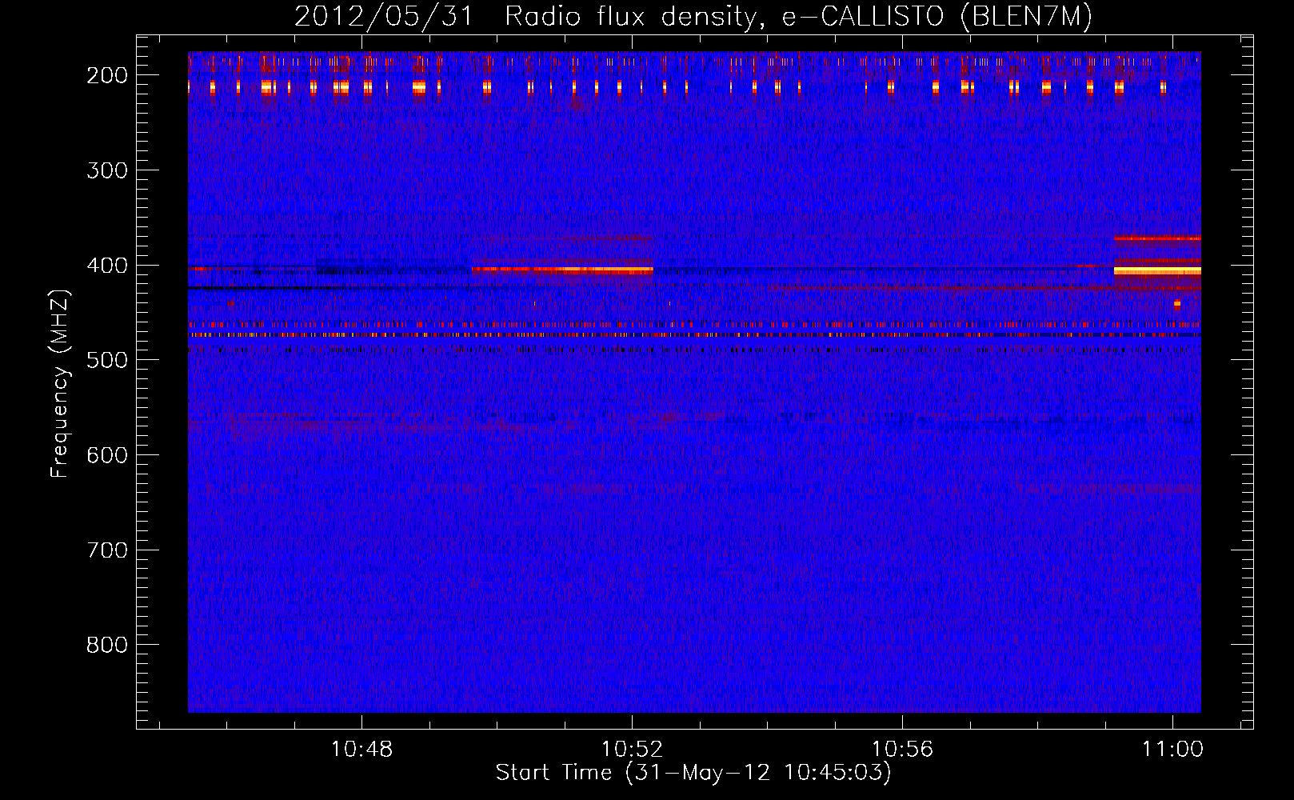This screenshot has height=800, width=1294.
Task: Click the 600 frequency tick label
Action: coord(106,455)
